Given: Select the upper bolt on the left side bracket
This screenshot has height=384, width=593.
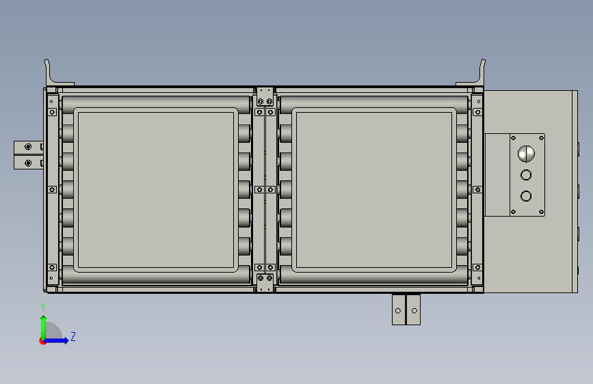Looking at the screenshot, I should tap(28, 147).
